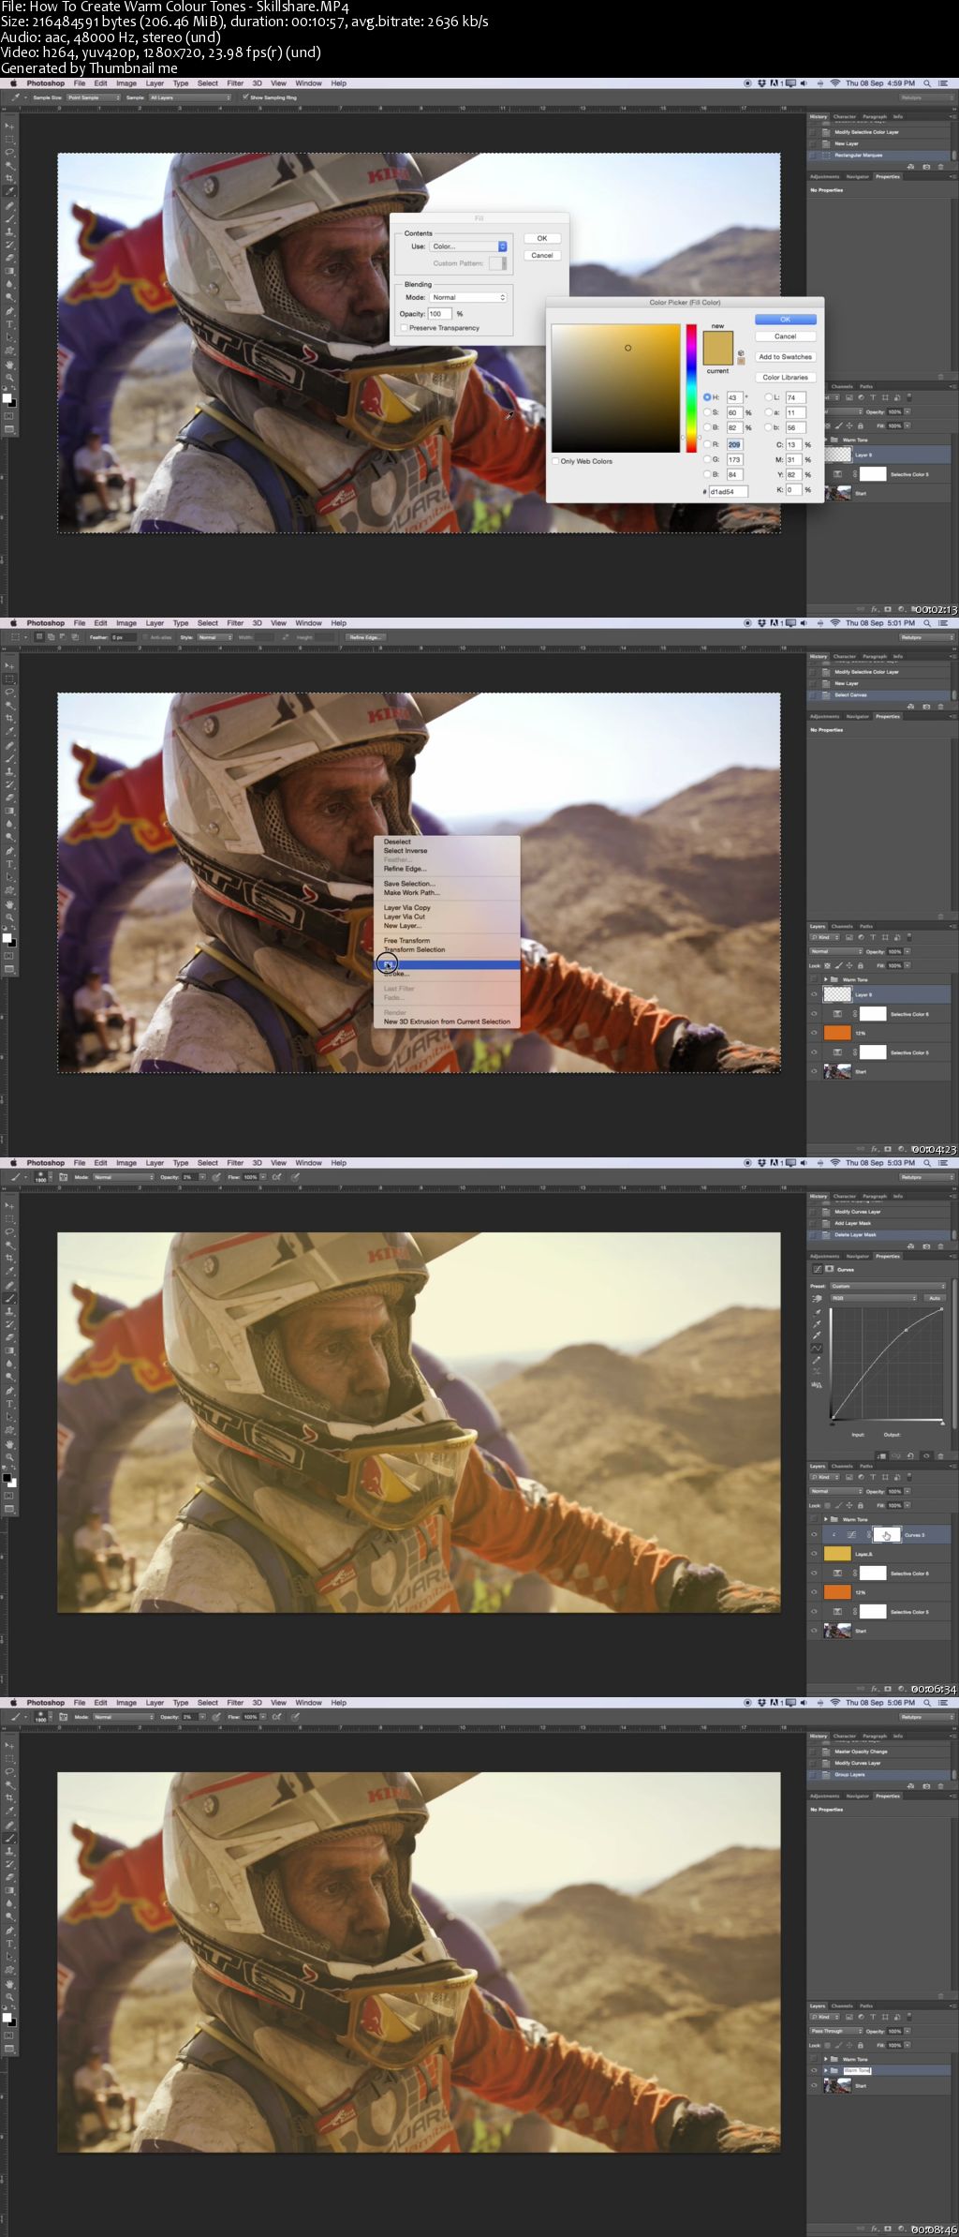The height and width of the screenshot is (2237, 959).
Task: Click the Masks icon beside the Curves title
Action: pyautogui.click(x=829, y=1269)
